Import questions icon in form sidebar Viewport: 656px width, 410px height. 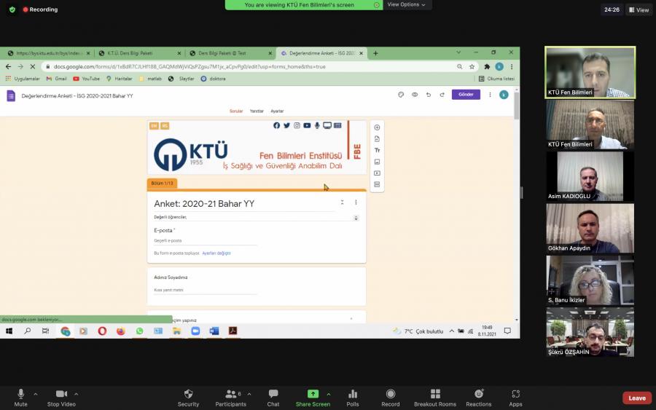377,139
